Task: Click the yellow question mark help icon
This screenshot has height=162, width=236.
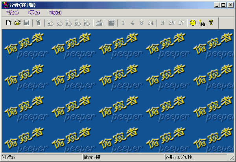Action: [x=211, y=23]
